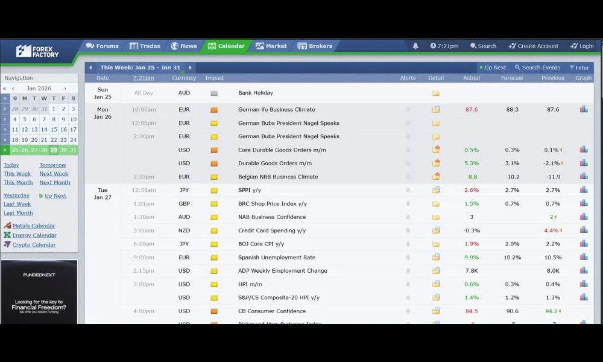Open detail folder for CB Consumer Confidence

436,311
